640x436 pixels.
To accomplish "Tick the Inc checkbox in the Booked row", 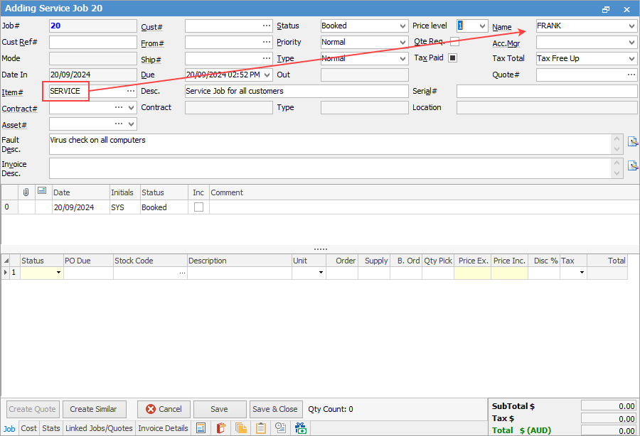I will [x=198, y=207].
